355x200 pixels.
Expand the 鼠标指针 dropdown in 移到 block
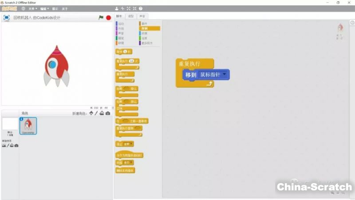pyautogui.click(x=225, y=75)
